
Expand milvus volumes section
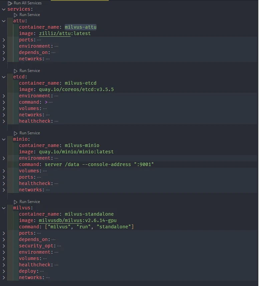(4, 259)
